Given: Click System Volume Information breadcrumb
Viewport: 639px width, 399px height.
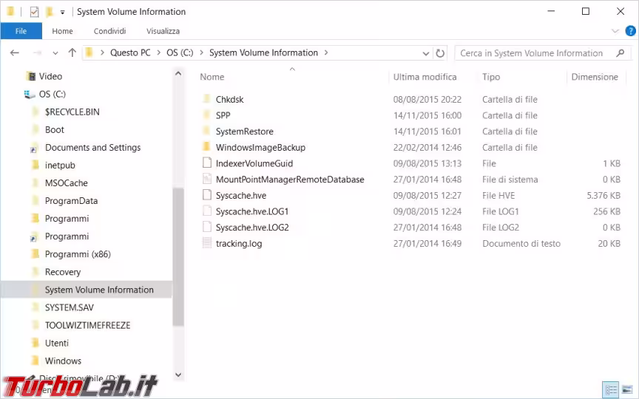Looking at the screenshot, I should tap(263, 52).
